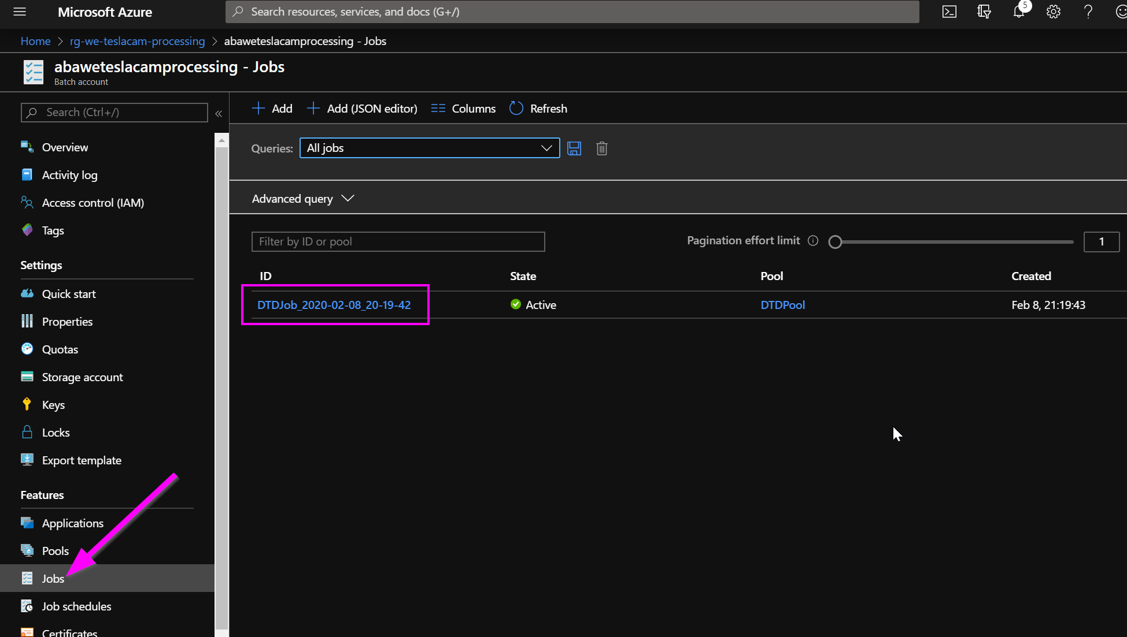Focus the global Search resources bar

[x=572, y=12]
